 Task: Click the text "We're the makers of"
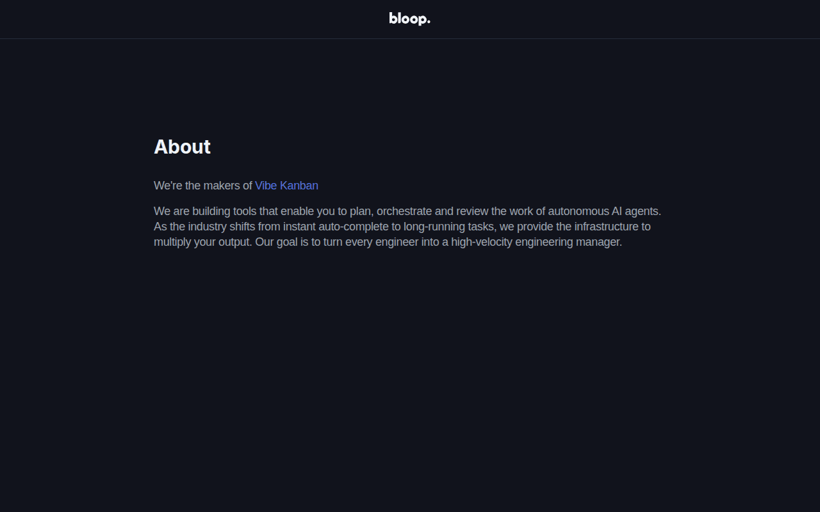[x=203, y=186]
